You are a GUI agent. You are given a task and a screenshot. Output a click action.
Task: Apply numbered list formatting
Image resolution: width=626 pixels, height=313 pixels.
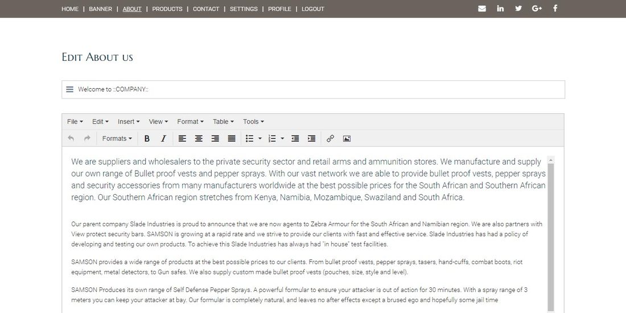coord(272,138)
